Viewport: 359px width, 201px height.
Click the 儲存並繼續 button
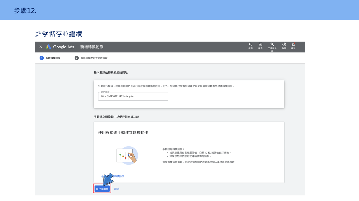102,189
